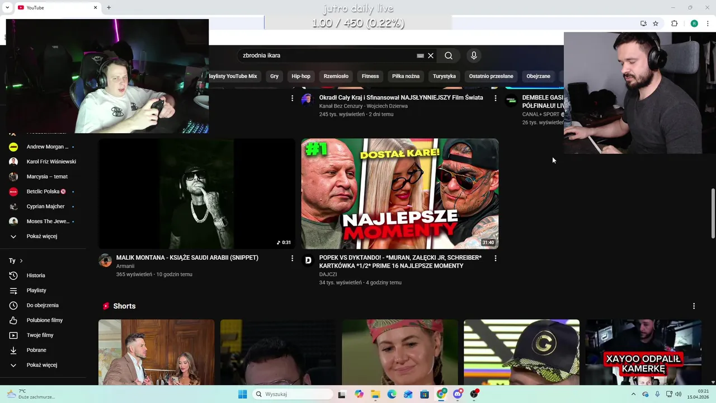The height and width of the screenshot is (403, 716).
Task: Open the Chrome profile R avatar
Action: 694,24
